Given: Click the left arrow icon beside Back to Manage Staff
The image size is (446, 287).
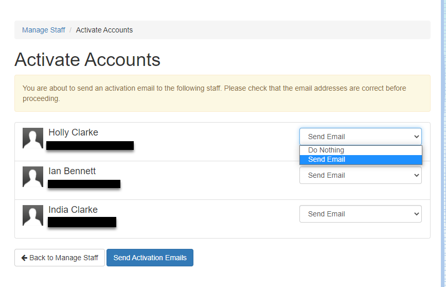Looking at the screenshot, I should 24,258.
